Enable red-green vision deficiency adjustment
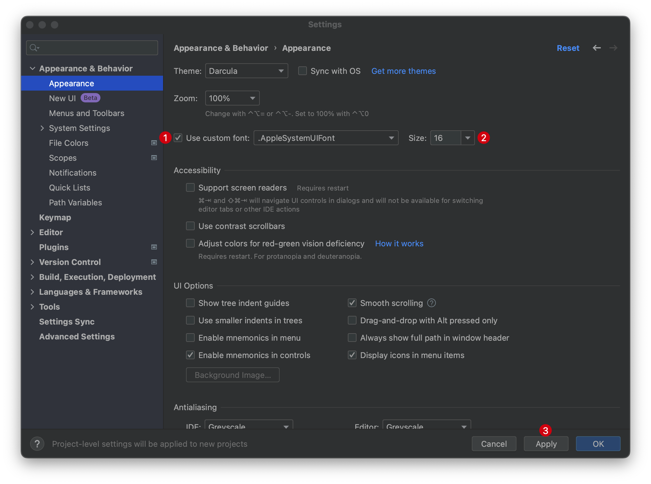The height and width of the screenshot is (484, 651). click(190, 243)
